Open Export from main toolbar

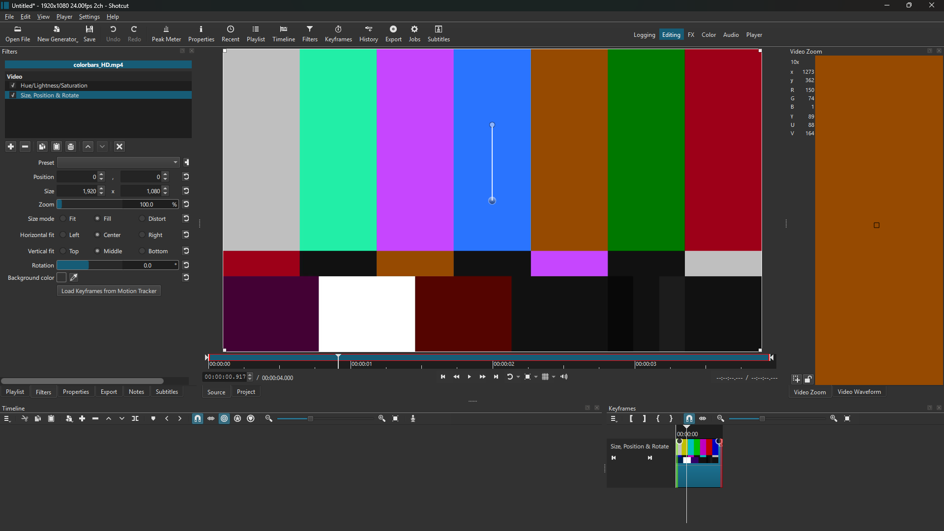tap(393, 33)
